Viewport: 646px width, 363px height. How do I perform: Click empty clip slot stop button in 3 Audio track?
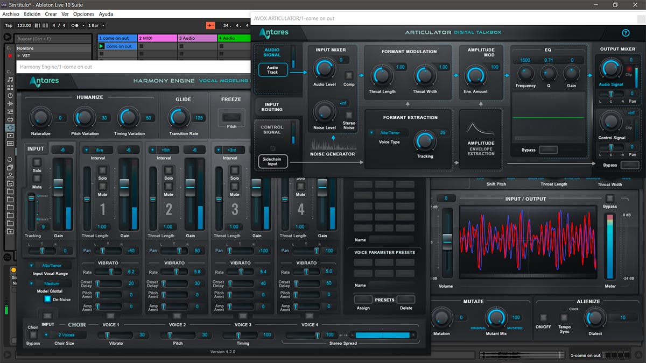181,46
